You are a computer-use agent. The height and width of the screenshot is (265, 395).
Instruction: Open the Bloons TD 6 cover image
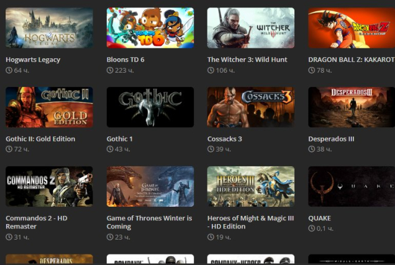click(150, 28)
